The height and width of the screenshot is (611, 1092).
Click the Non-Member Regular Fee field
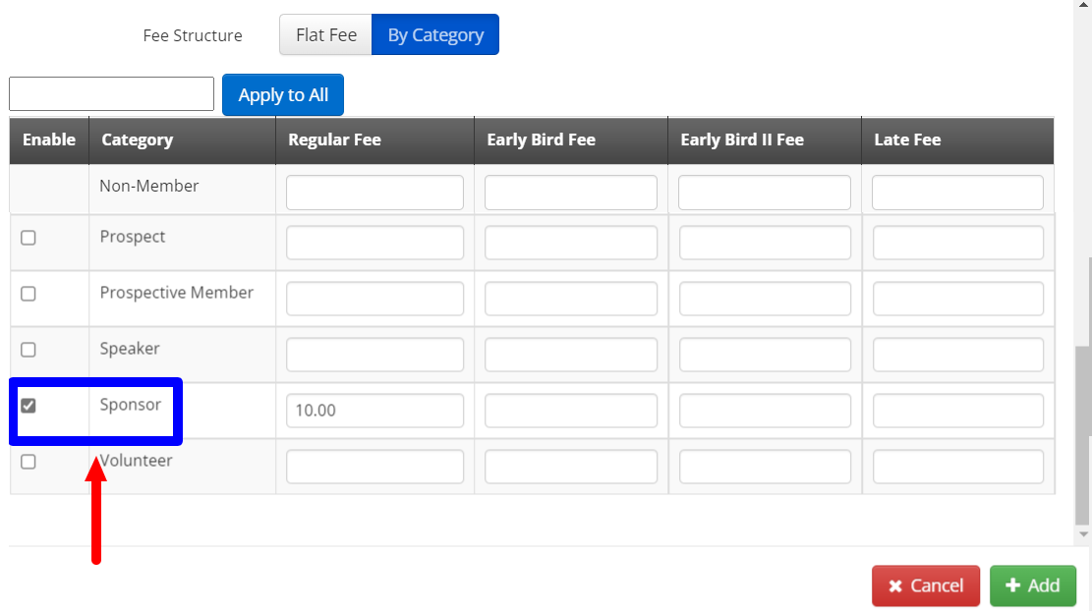[374, 193]
